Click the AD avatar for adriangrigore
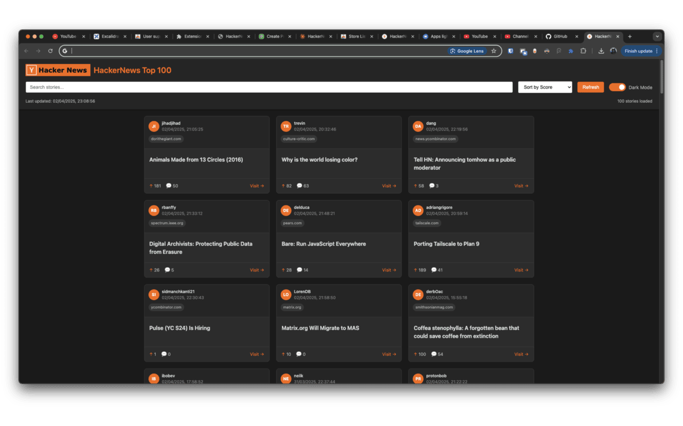683x426 pixels. 418,210
